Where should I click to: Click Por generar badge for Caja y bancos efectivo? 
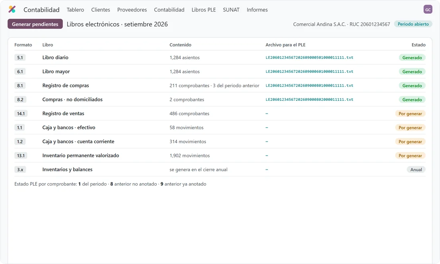(410, 128)
